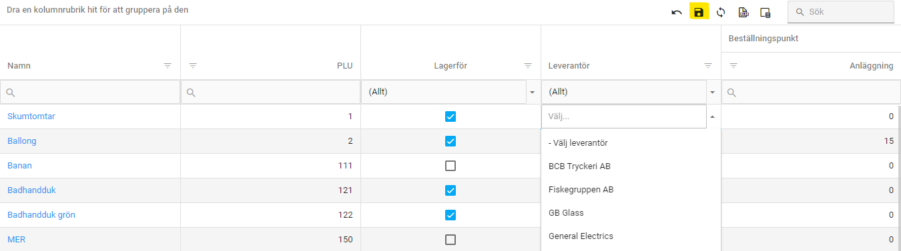Export the grid to Excel file icon
The image size is (901, 251).
[x=743, y=13]
